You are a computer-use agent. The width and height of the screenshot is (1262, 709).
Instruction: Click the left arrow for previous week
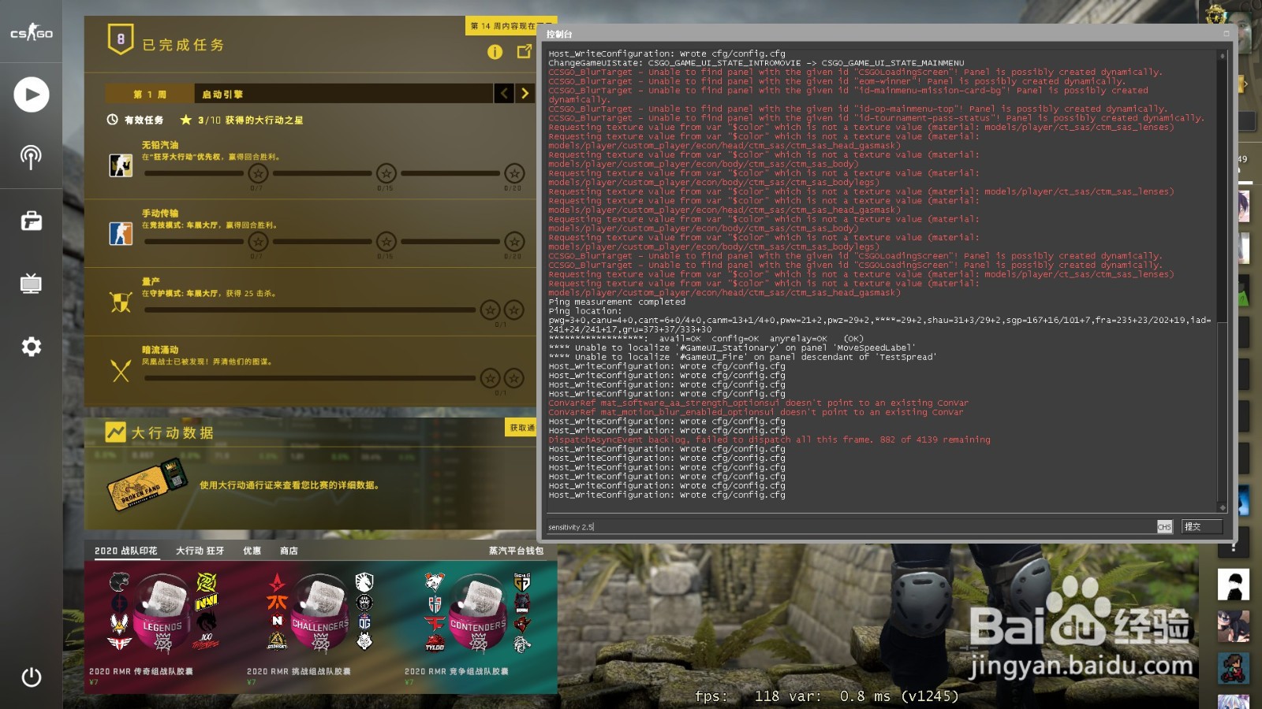point(504,94)
